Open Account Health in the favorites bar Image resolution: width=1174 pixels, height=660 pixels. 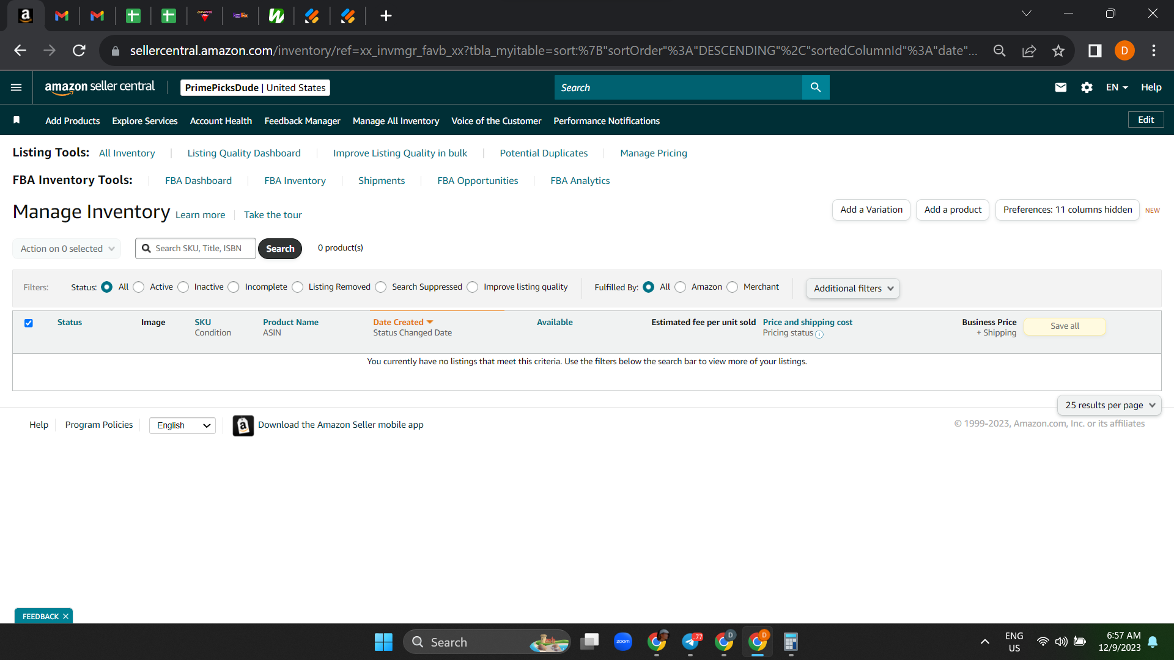221,121
